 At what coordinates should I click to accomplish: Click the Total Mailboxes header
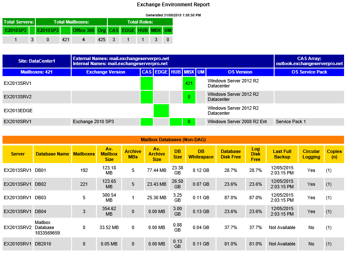coord(71,22)
